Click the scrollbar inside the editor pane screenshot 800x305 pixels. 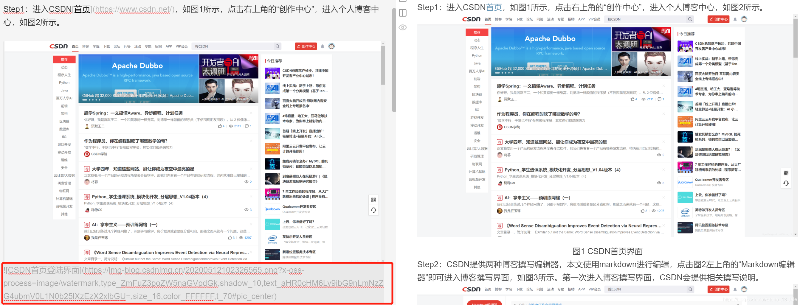point(383,65)
